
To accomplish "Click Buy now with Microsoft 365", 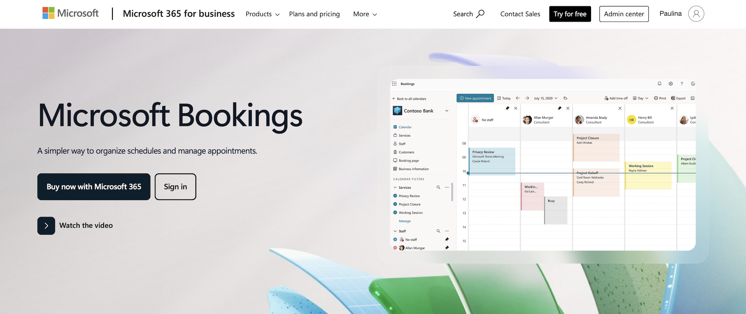I will point(94,187).
